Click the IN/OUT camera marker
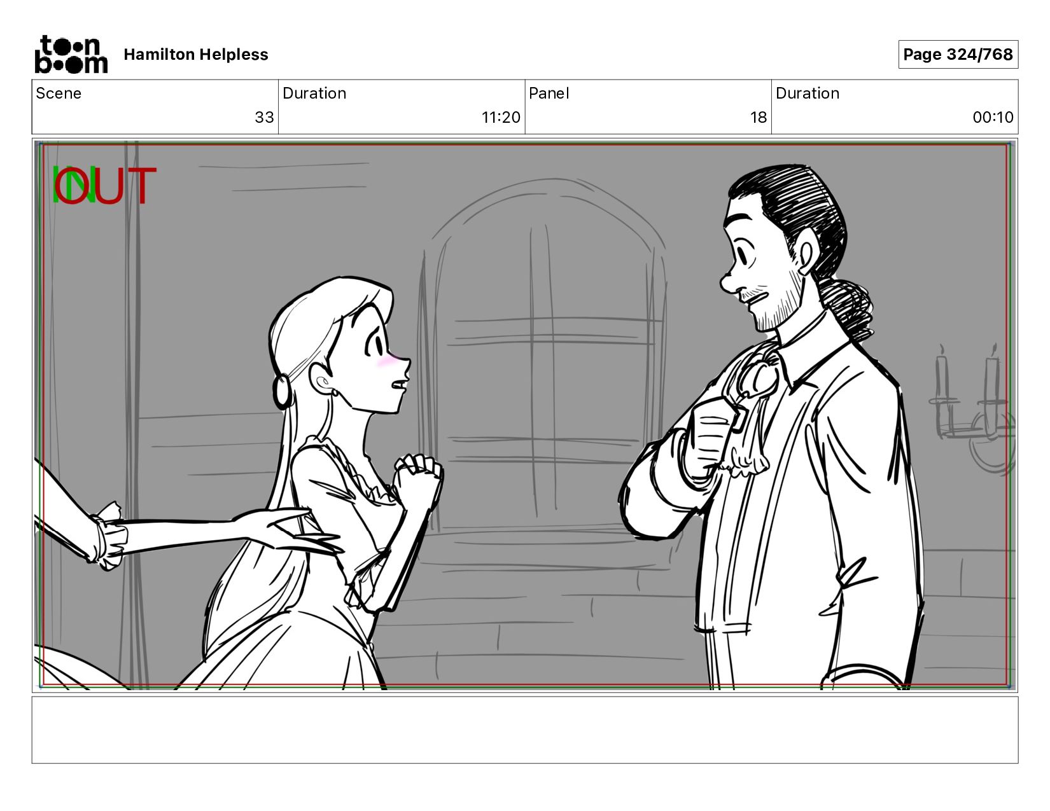Screen dimensions: 1050x811 104,185
